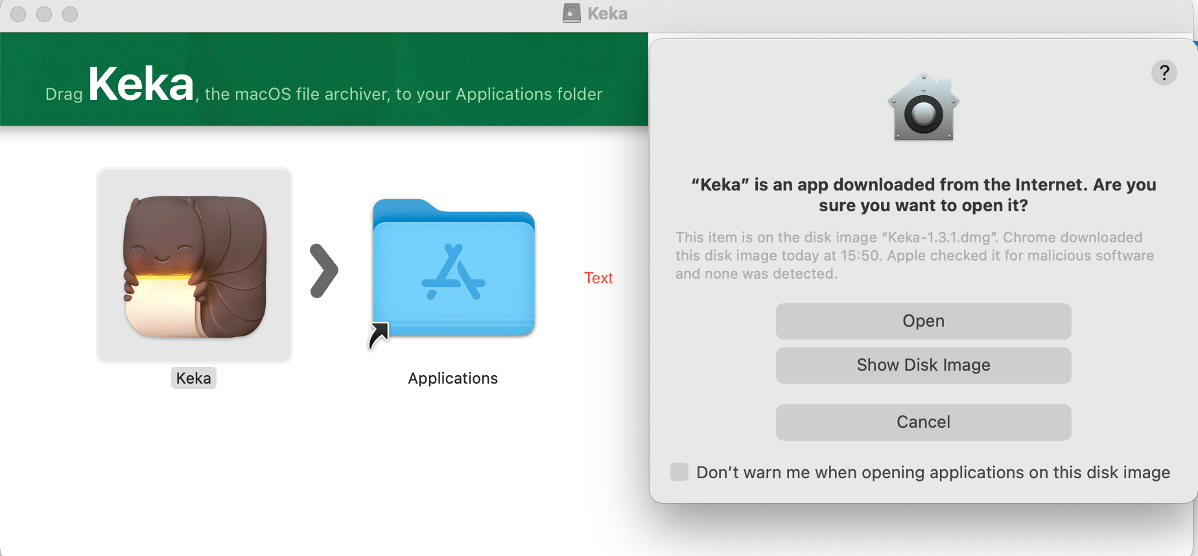1198x556 pixels.
Task: Click the Keka window title text
Action: click(607, 14)
